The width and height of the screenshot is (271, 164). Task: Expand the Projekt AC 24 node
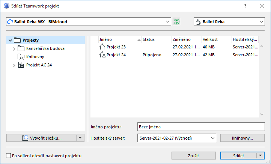pyautogui.click(x=14, y=65)
